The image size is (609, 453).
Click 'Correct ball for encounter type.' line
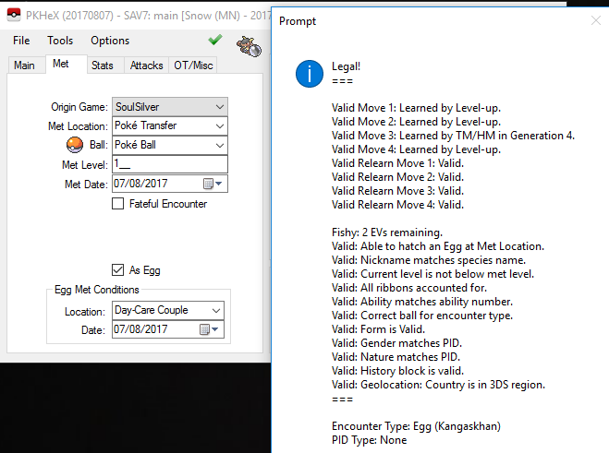point(422,316)
